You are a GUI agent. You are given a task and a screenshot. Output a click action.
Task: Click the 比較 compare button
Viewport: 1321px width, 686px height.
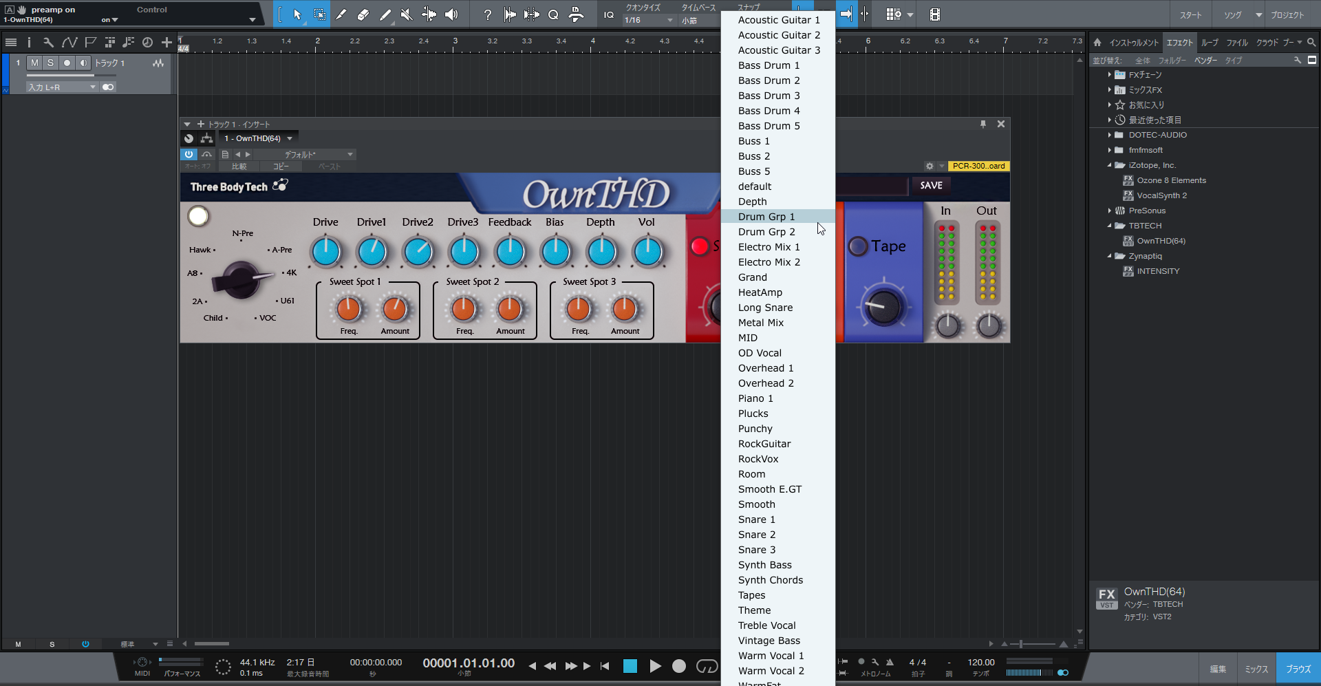(239, 167)
